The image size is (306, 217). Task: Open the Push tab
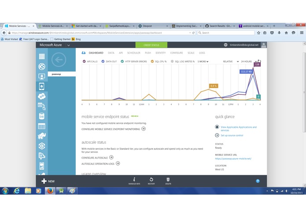[148, 53]
